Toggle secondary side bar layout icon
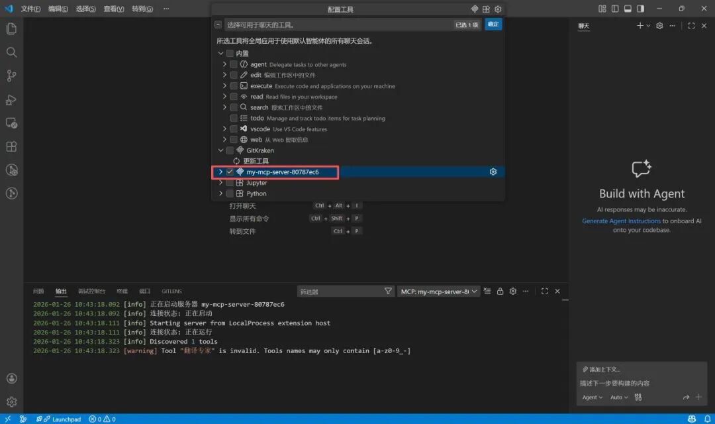Viewport: 715px width, 424px height. click(641, 9)
